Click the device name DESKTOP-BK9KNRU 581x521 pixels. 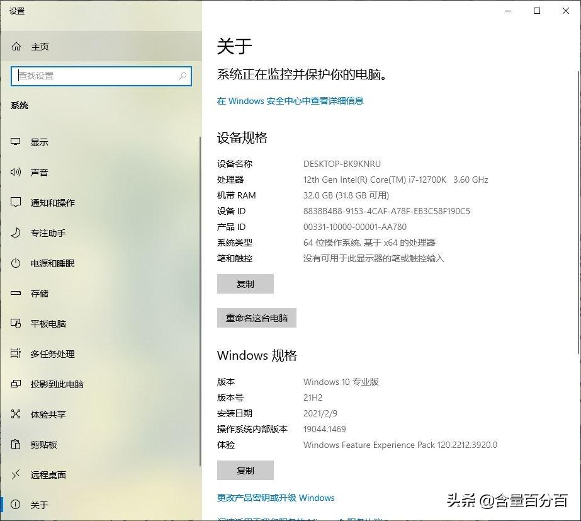tap(342, 164)
